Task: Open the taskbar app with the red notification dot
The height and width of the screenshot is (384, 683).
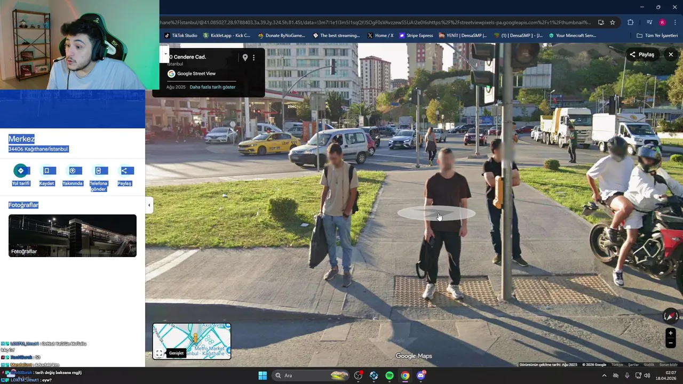Action: pos(359,375)
